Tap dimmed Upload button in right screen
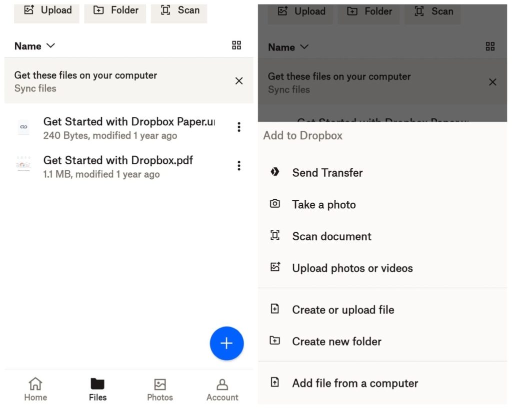The width and height of the screenshot is (512, 409). (x=300, y=13)
